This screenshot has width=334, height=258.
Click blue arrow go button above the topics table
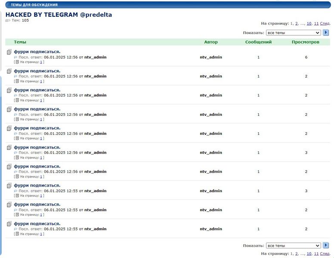coord(326,32)
